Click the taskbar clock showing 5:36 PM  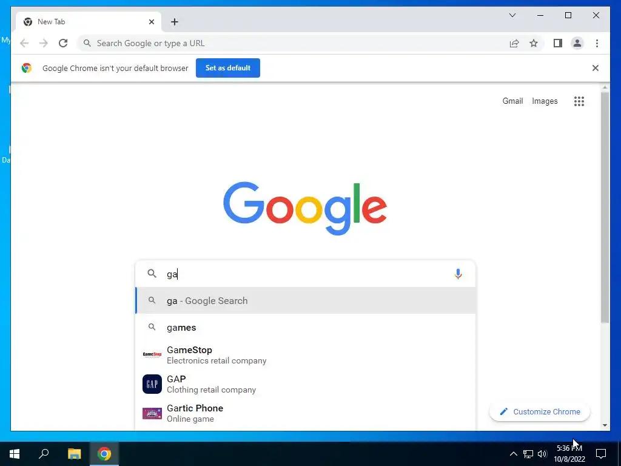click(569, 454)
